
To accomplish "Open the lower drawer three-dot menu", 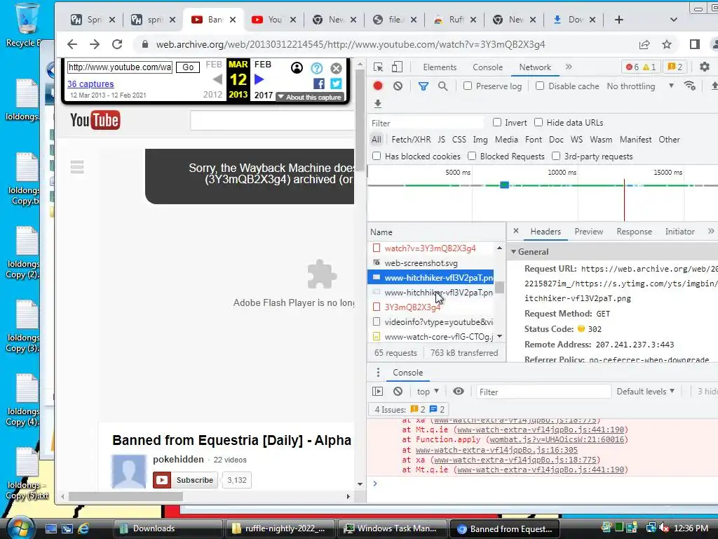I will pyautogui.click(x=378, y=373).
